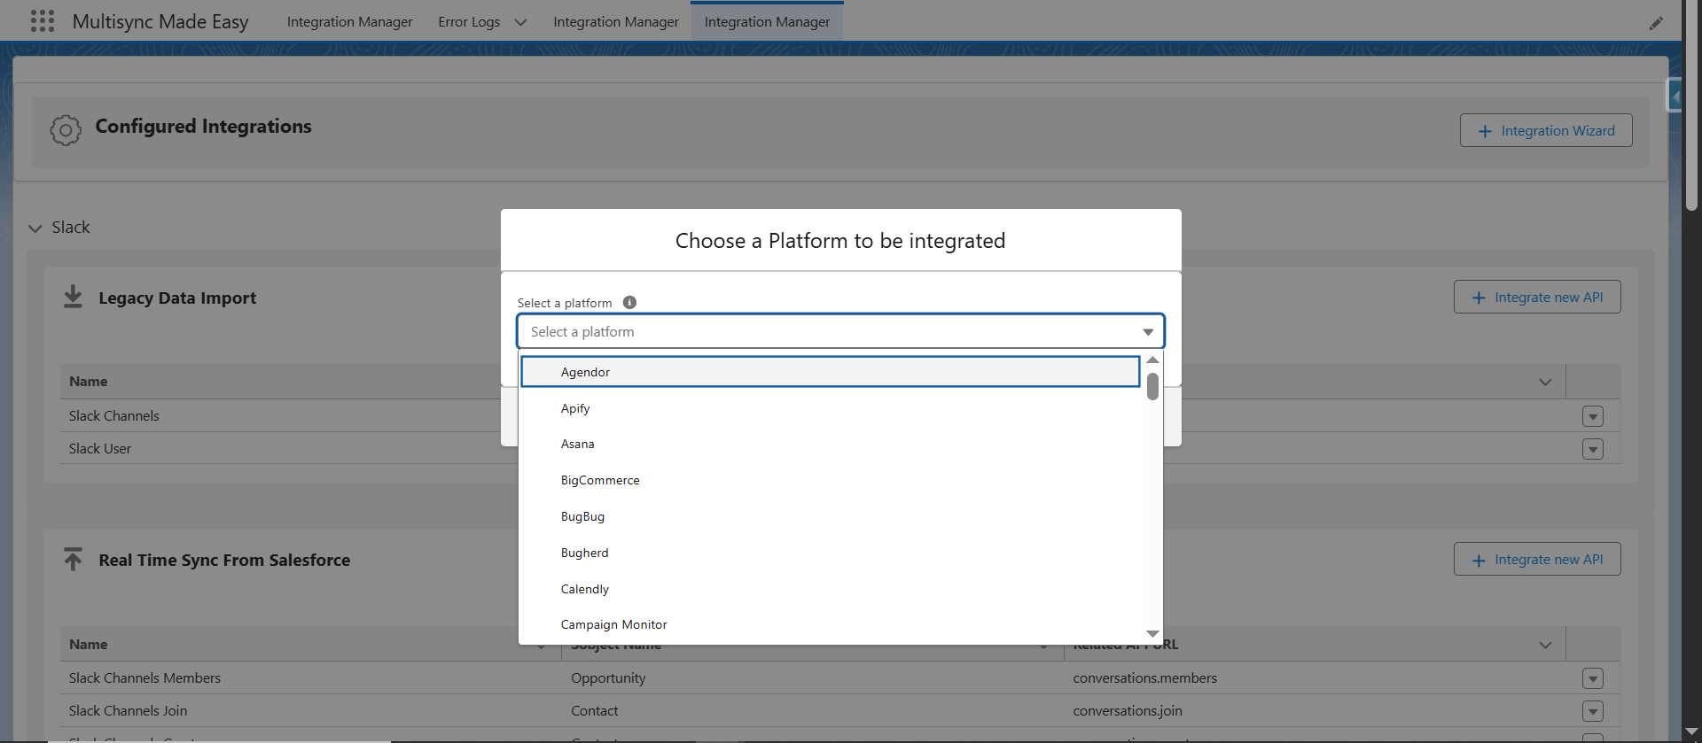The width and height of the screenshot is (1702, 743).
Task: Click Integrate new API for Real Time Sync
Action: pos(1536,560)
